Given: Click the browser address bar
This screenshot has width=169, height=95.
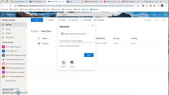Looking at the screenshot, I should [76, 6].
